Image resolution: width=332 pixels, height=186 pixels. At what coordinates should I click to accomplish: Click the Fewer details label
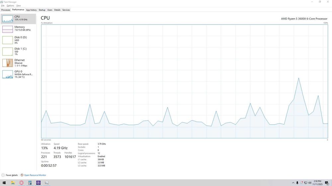(12, 175)
